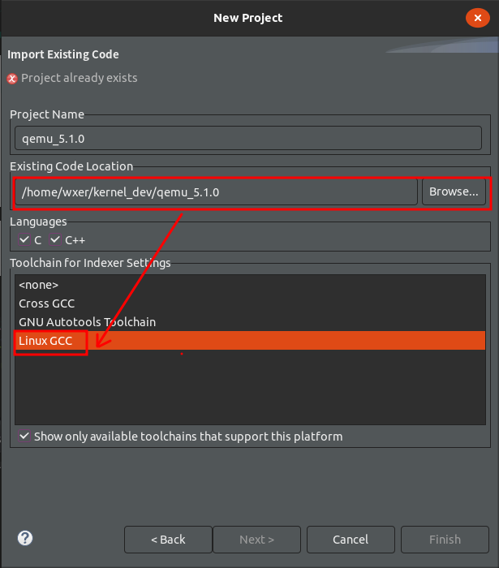
Task: Select the <none> toolchain entry
Action: tap(250, 285)
